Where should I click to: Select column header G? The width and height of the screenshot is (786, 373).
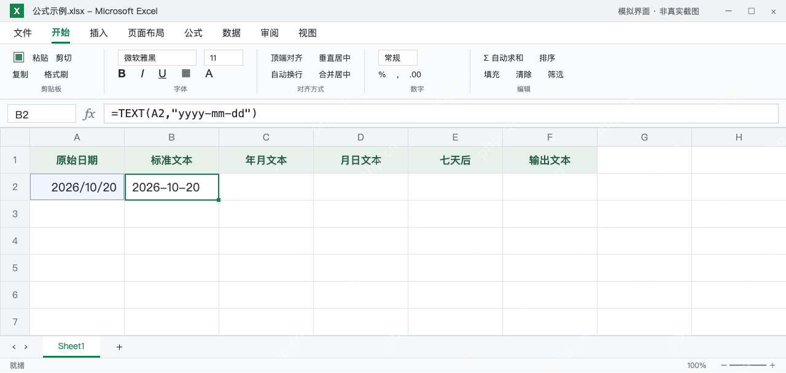[x=645, y=137]
